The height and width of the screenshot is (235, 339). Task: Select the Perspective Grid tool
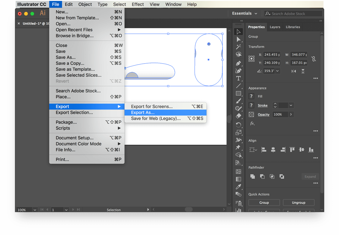tap(239, 163)
